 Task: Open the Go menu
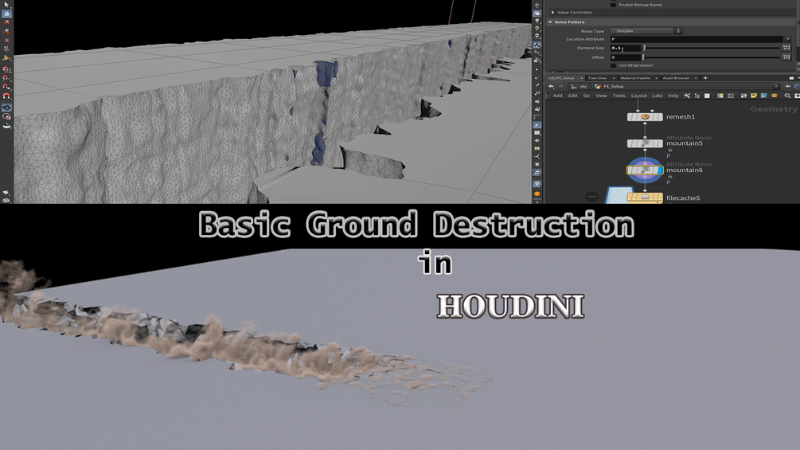tap(587, 96)
